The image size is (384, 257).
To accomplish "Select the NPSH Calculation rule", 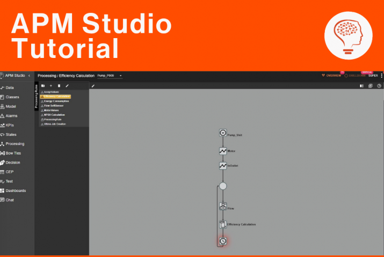I will [x=54, y=115].
